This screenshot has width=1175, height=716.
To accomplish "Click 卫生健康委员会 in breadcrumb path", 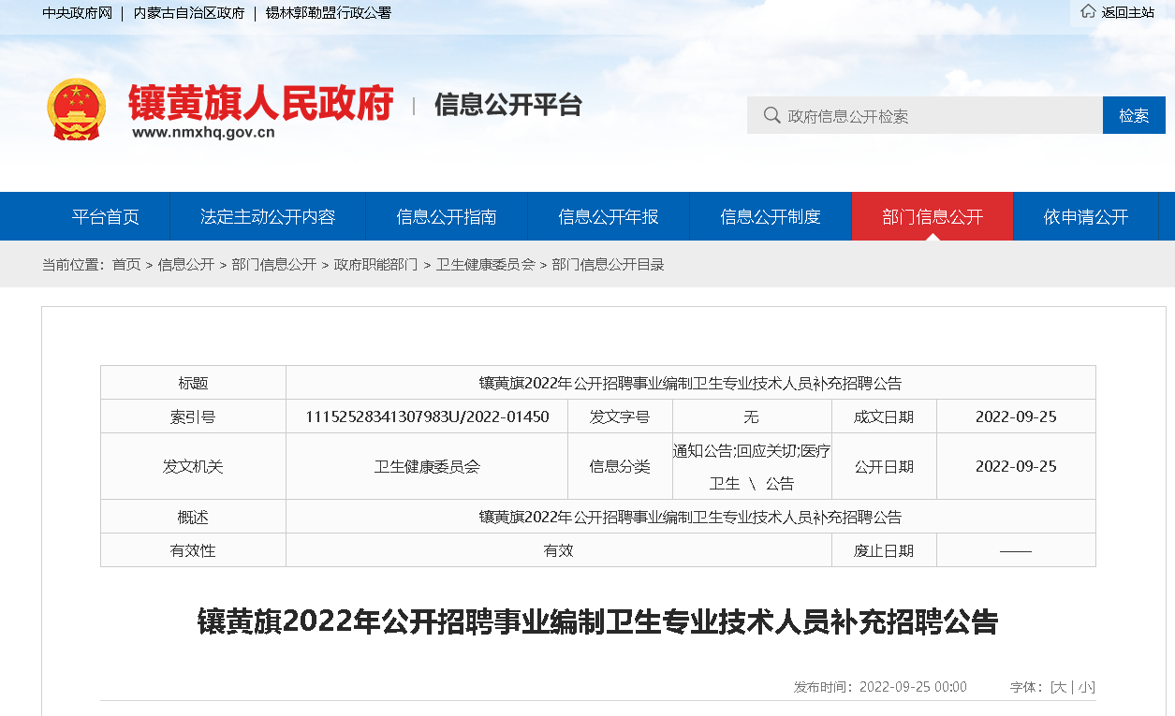I will pos(485,265).
